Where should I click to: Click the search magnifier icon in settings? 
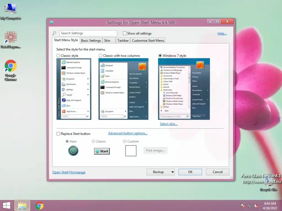(x=54, y=33)
